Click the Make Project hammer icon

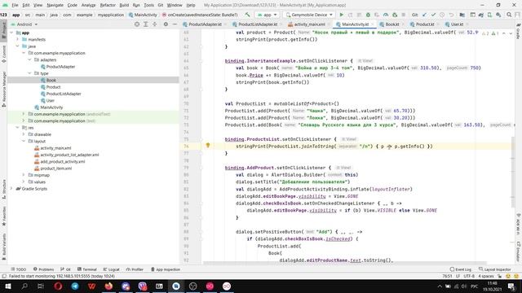(247, 15)
